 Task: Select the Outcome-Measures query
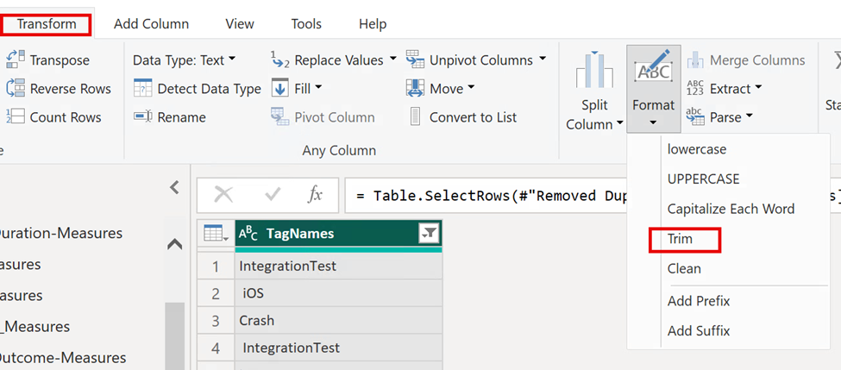[x=63, y=358]
